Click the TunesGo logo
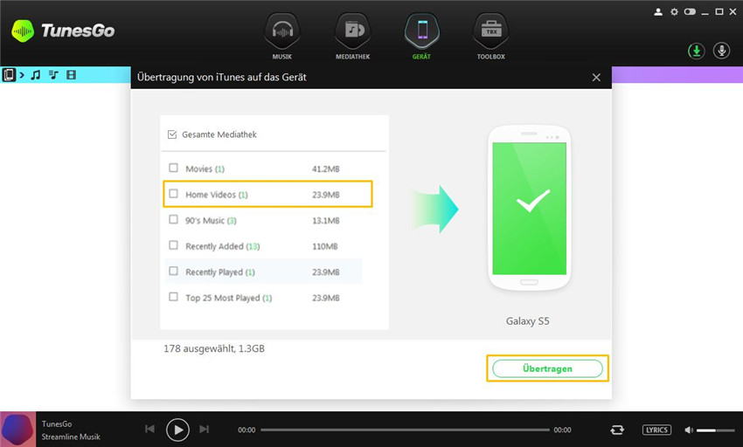The height and width of the screenshot is (447, 743). [63, 31]
